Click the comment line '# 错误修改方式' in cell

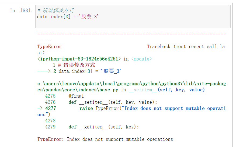[x=55, y=10]
